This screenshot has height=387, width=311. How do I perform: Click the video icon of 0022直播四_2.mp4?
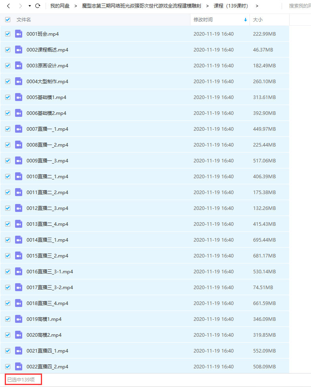coord(19,367)
